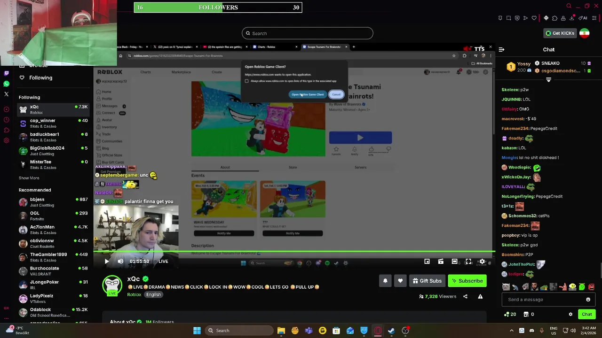This screenshot has width=602, height=338.
Task: Open the ad blocker shield icon
Action: point(517,18)
